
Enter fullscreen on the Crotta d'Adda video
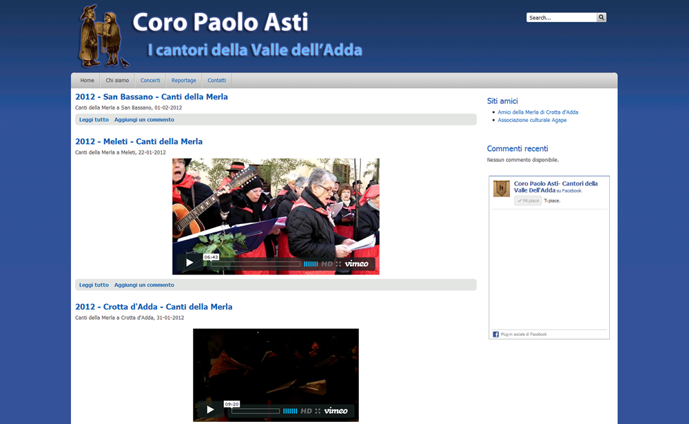pyautogui.click(x=318, y=411)
